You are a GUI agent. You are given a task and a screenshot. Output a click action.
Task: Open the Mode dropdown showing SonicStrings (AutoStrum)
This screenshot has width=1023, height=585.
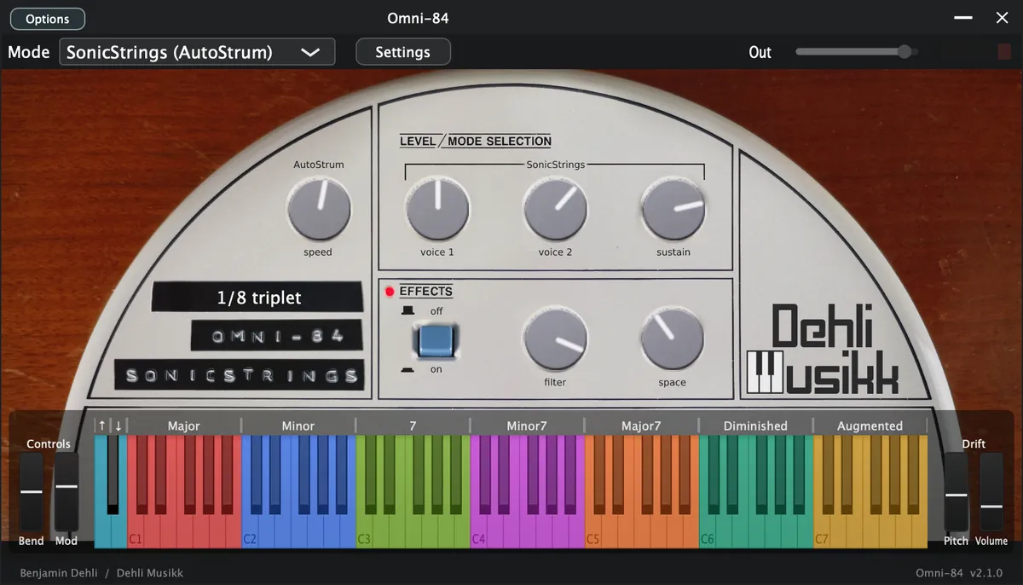(x=197, y=52)
